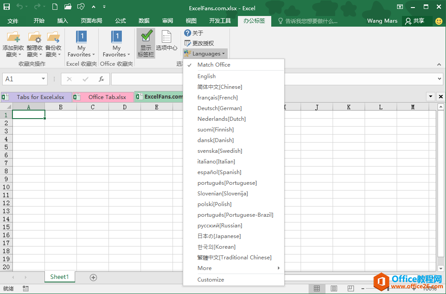Choose 日本の[Japanese] language
Screen dimensions: 446x294
233,236
